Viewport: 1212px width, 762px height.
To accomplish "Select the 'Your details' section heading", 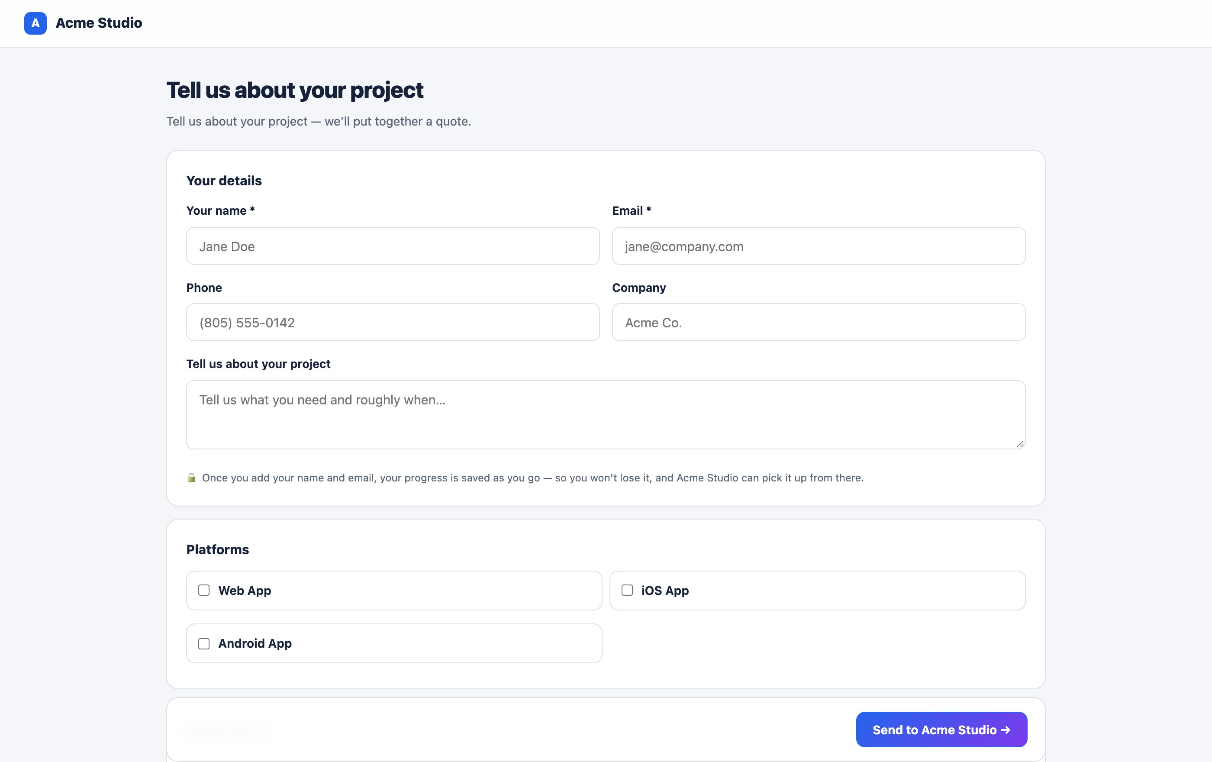I will point(224,181).
